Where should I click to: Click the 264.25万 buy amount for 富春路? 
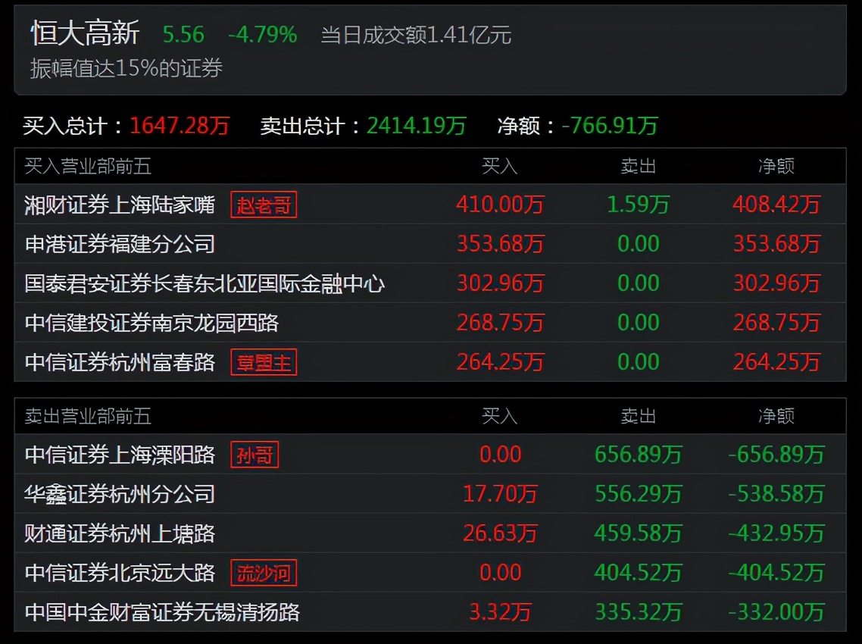tap(500, 362)
